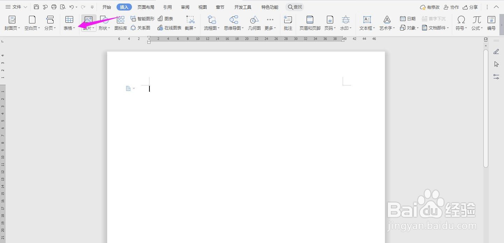Open the settings sliders icon in right sidebar
The height and width of the screenshot is (243, 504).
click(x=496, y=76)
